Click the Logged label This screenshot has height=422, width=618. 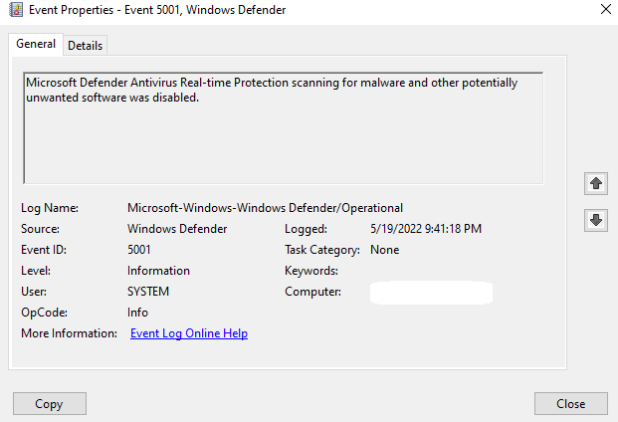pyautogui.click(x=306, y=229)
